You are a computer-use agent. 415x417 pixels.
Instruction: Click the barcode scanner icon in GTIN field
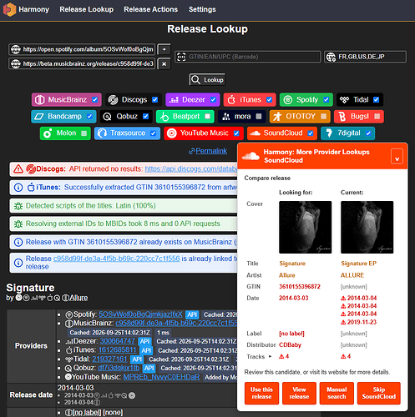[x=181, y=57]
